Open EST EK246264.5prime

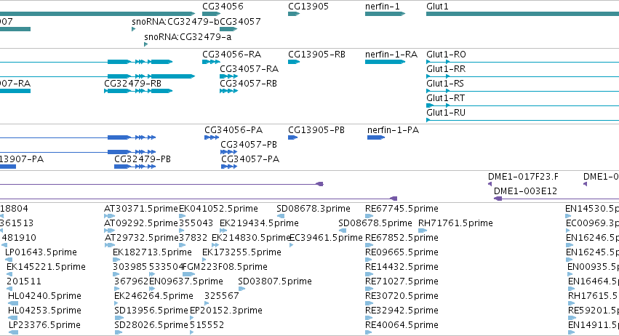point(153,297)
